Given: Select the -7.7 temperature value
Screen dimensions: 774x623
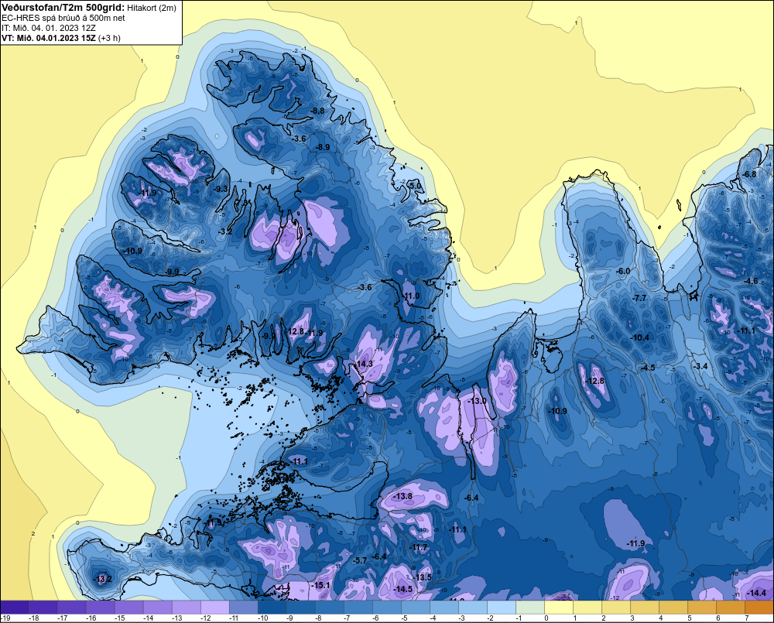Looking at the screenshot, I should click(639, 298).
